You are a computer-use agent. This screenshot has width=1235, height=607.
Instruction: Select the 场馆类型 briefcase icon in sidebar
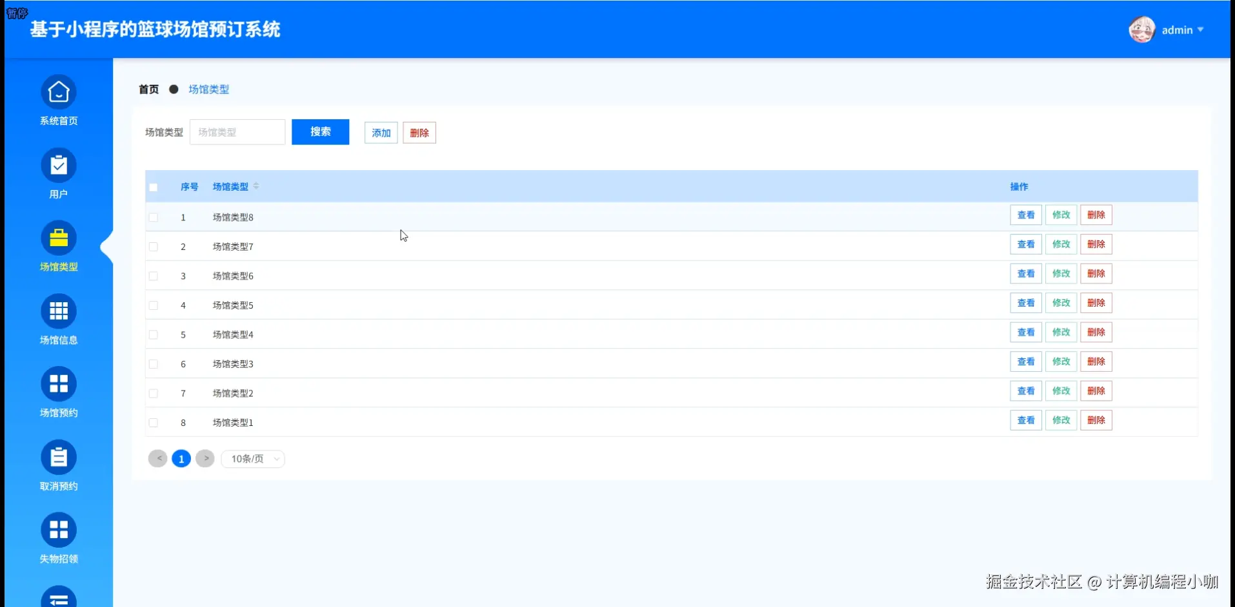[x=59, y=238]
